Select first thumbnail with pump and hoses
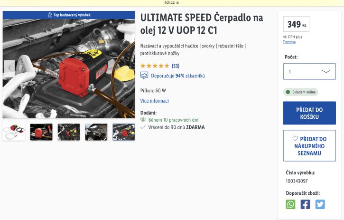344x220 pixels. pyautogui.click(x=14, y=132)
